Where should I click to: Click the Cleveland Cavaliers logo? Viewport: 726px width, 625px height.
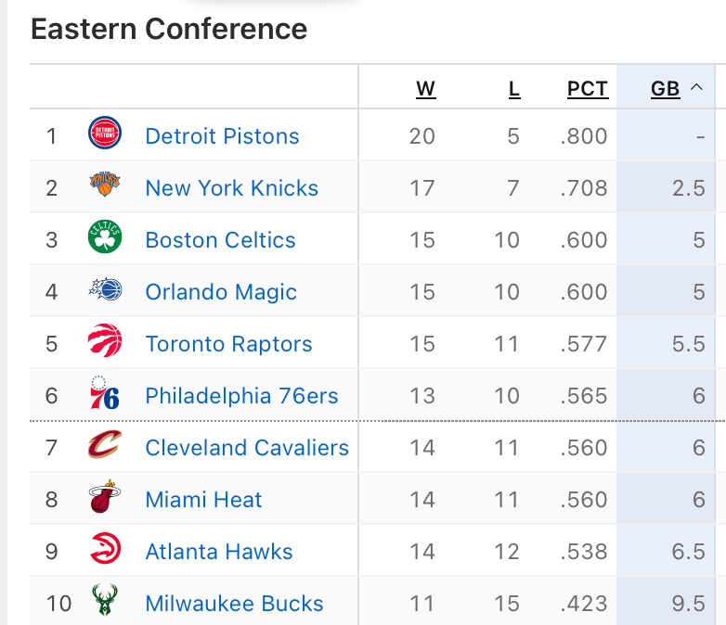[105, 447]
